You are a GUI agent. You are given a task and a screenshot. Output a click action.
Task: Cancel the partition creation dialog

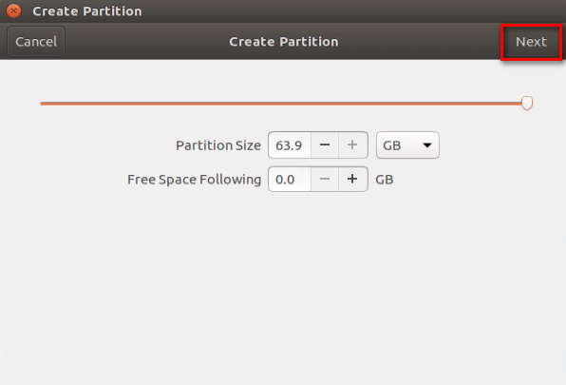(36, 42)
